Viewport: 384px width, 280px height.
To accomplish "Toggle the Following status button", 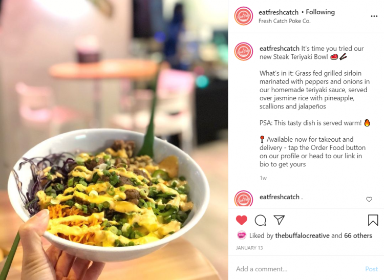I will point(320,12).
